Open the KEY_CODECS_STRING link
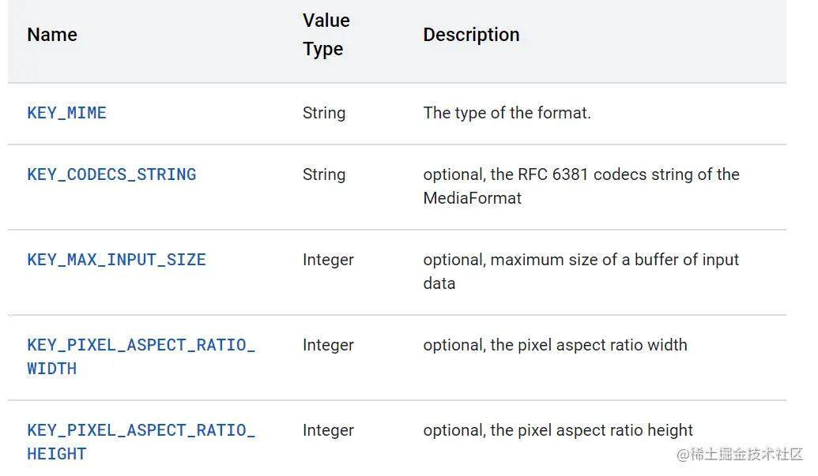This screenshot has width=818, height=476. [111, 174]
